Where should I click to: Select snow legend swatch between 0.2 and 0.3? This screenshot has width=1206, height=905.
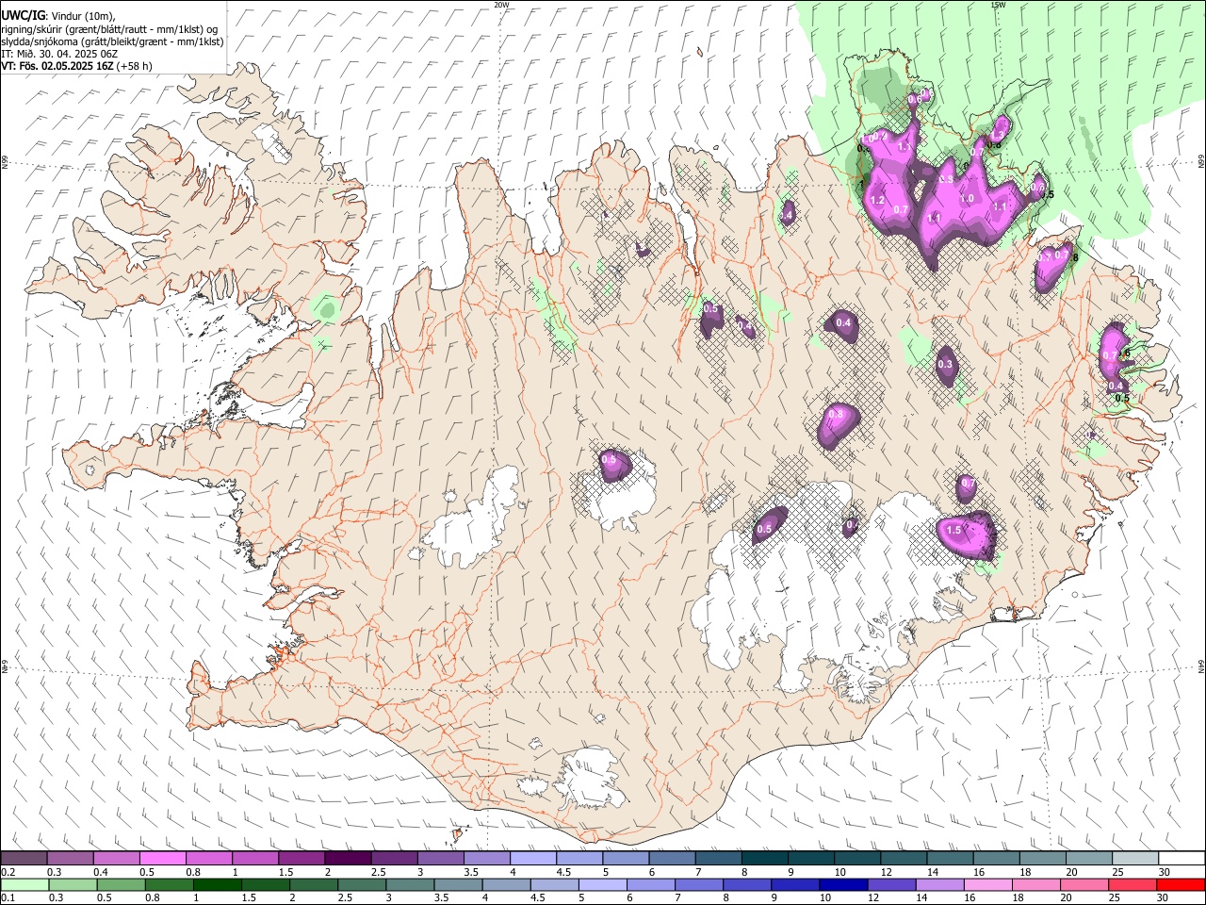coord(24,859)
